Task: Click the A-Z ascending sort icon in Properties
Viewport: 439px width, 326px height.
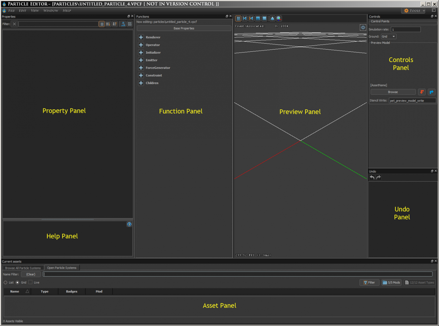Action: click(x=108, y=24)
